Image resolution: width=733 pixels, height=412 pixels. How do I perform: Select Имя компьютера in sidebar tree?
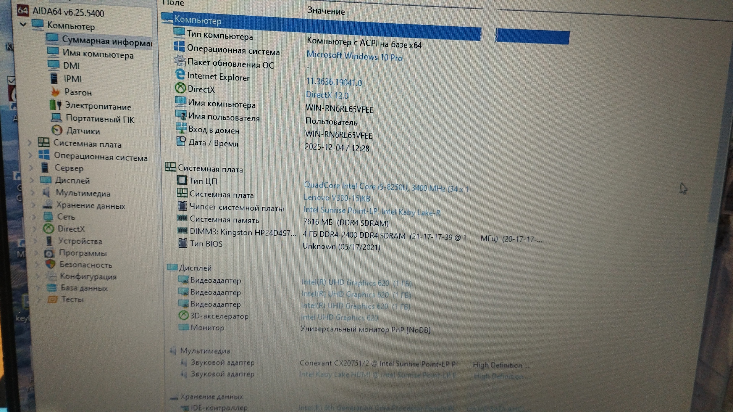98,54
